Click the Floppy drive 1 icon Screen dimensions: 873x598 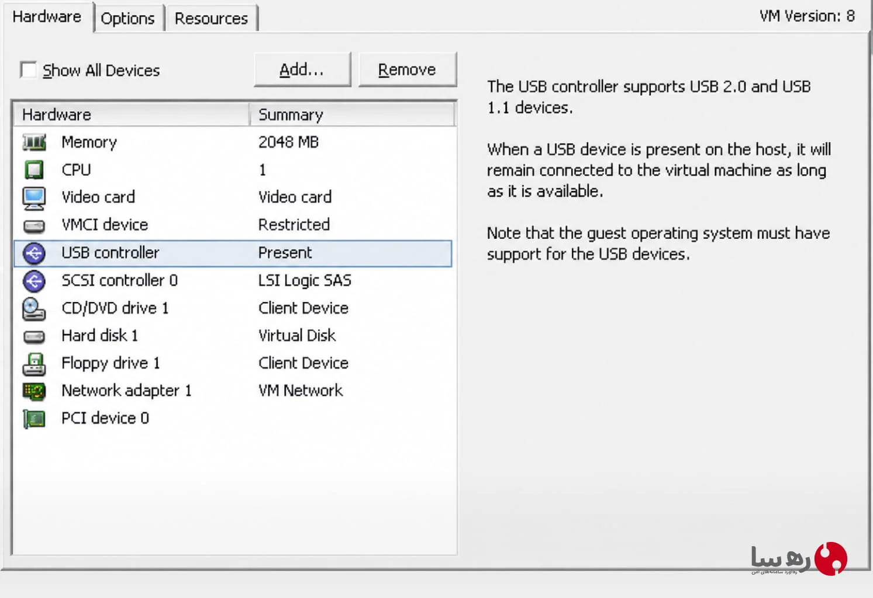(x=34, y=364)
